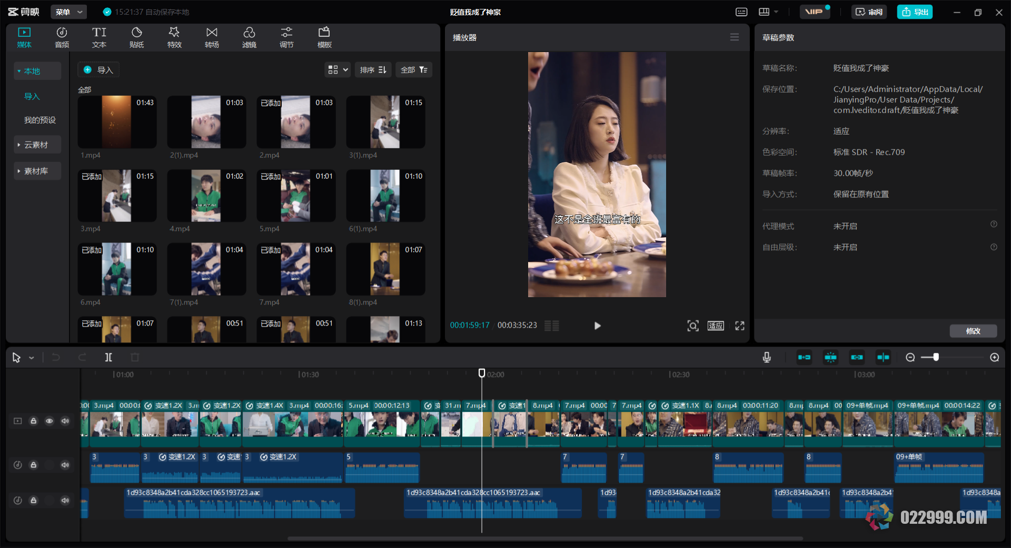The height and width of the screenshot is (548, 1011).
Task: Open the 调节 adjustment tab
Action: point(286,38)
